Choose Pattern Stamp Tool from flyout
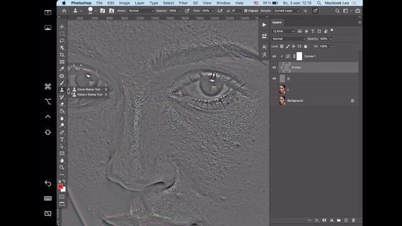This screenshot has width=402, height=226. [x=89, y=95]
